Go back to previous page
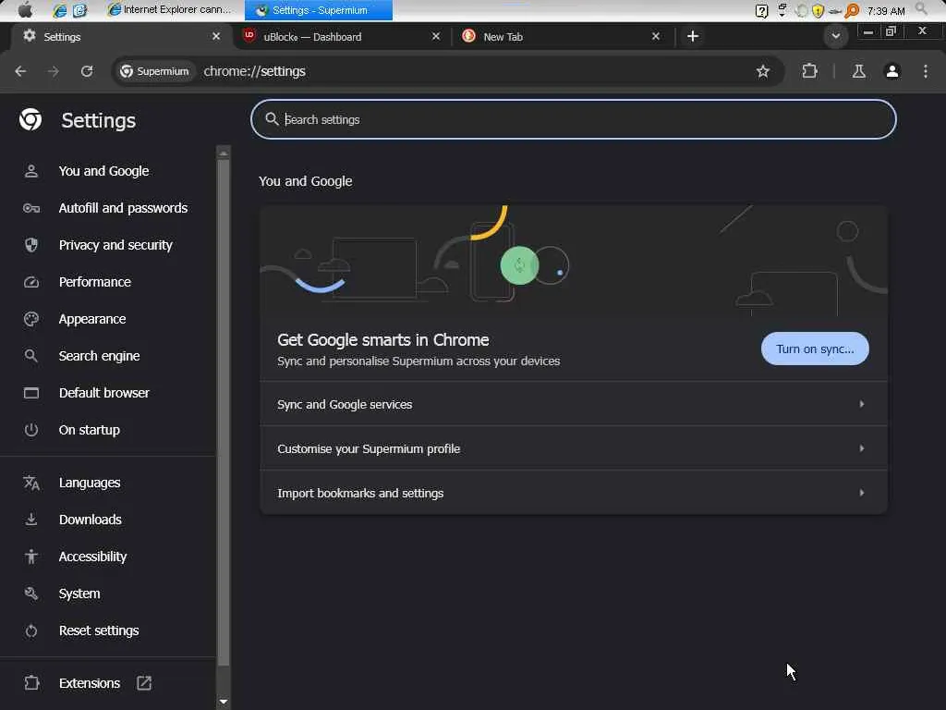946x710 pixels. (20, 71)
